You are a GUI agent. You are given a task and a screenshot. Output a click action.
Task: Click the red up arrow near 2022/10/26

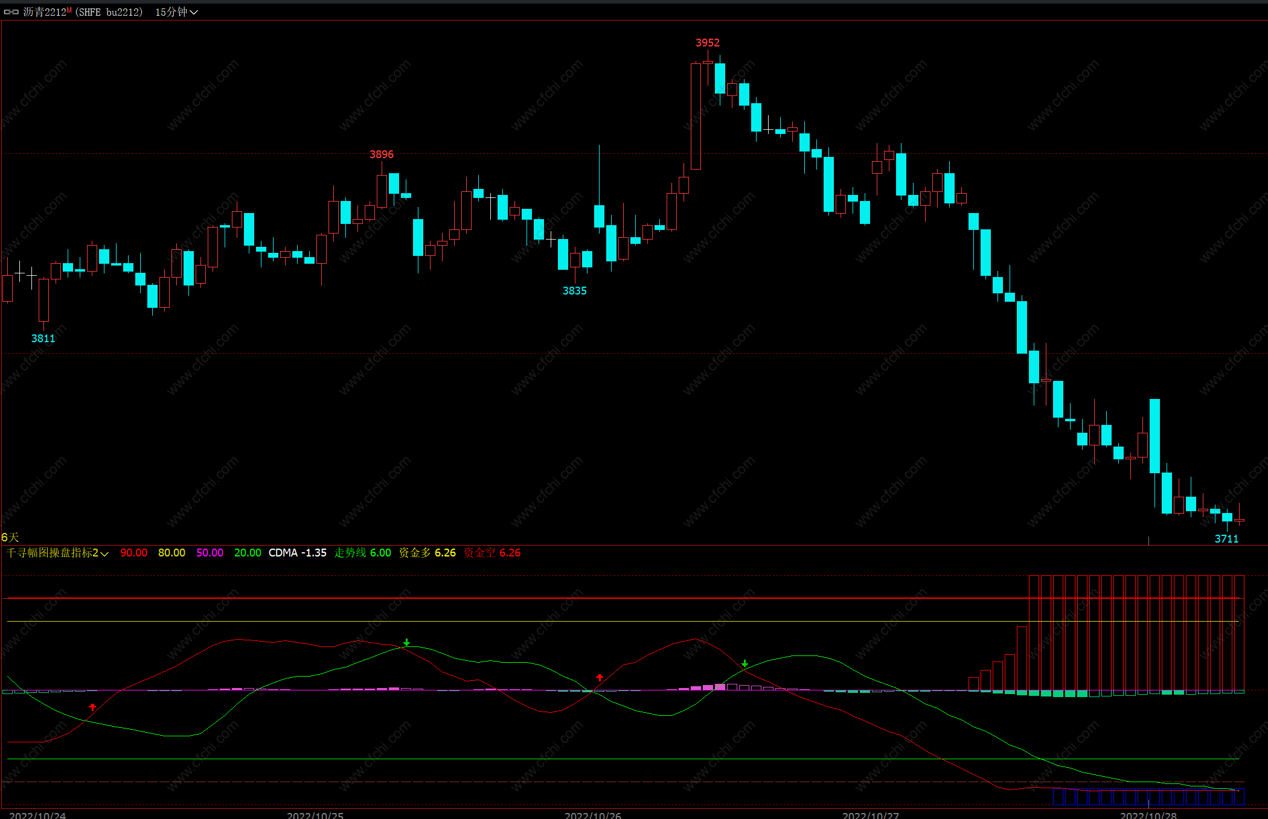tap(600, 678)
